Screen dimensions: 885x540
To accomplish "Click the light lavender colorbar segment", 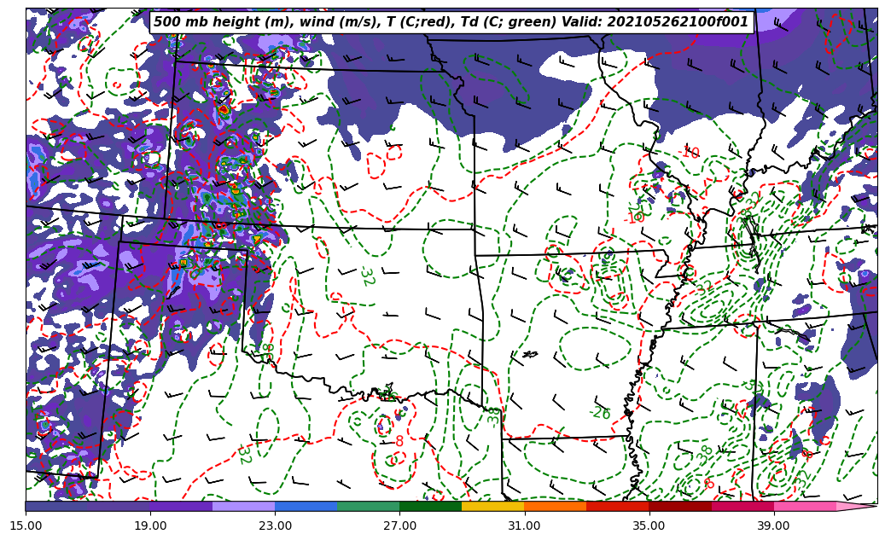I will point(243,507).
